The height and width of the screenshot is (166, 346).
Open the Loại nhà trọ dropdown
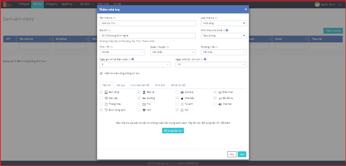(x=223, y=23)
